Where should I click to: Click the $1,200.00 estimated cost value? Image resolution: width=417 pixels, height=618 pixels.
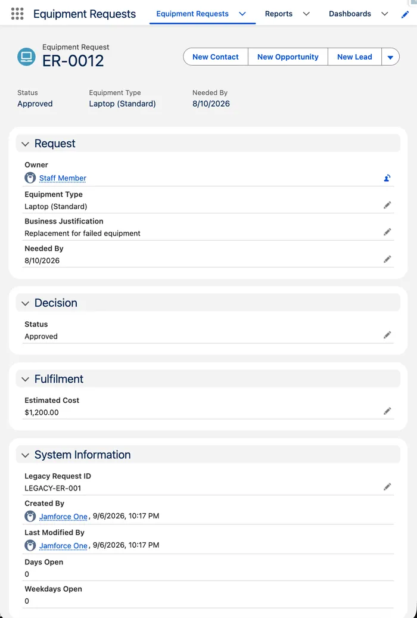[41, 412]
